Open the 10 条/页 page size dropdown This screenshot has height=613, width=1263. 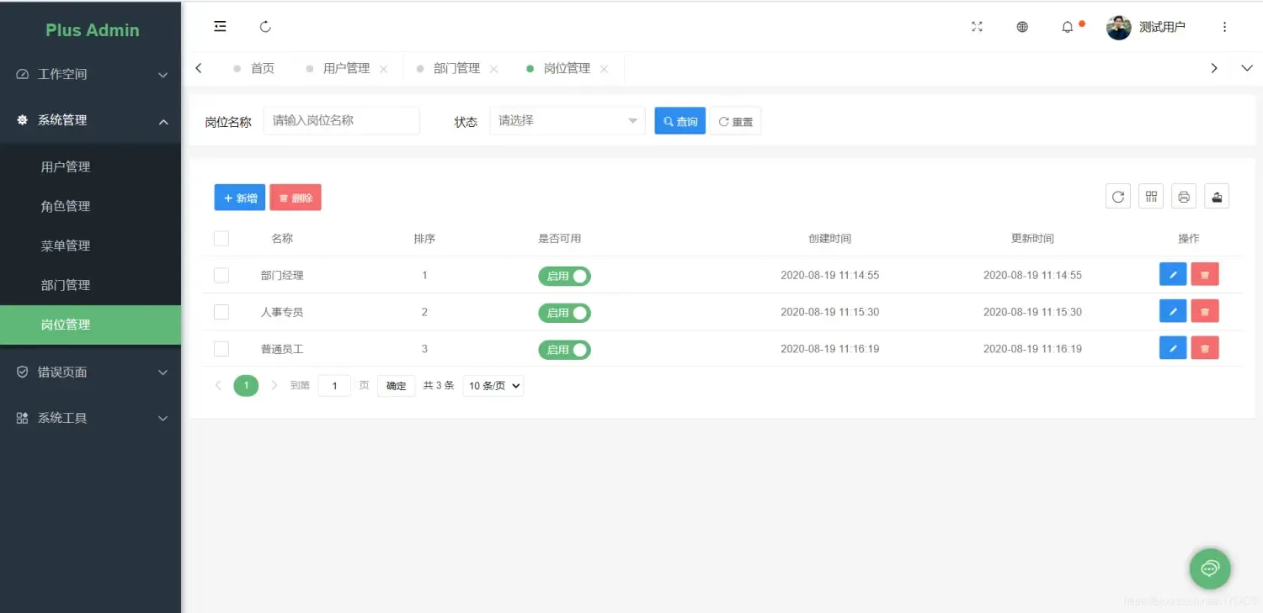click(x=493, y=385)
